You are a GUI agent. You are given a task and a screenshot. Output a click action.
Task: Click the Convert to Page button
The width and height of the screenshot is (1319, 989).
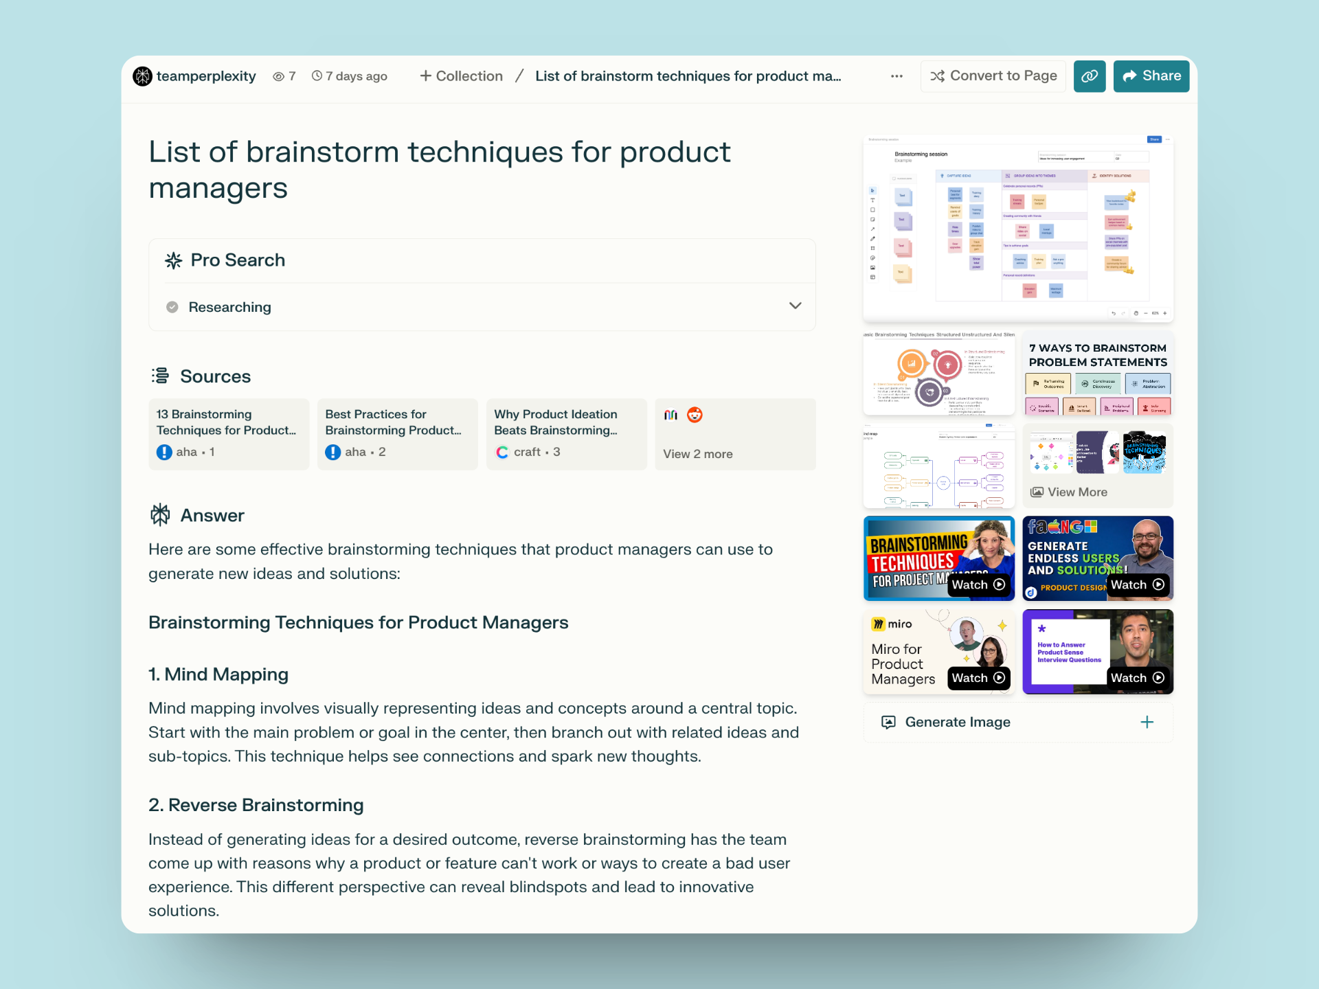point(993,76)
